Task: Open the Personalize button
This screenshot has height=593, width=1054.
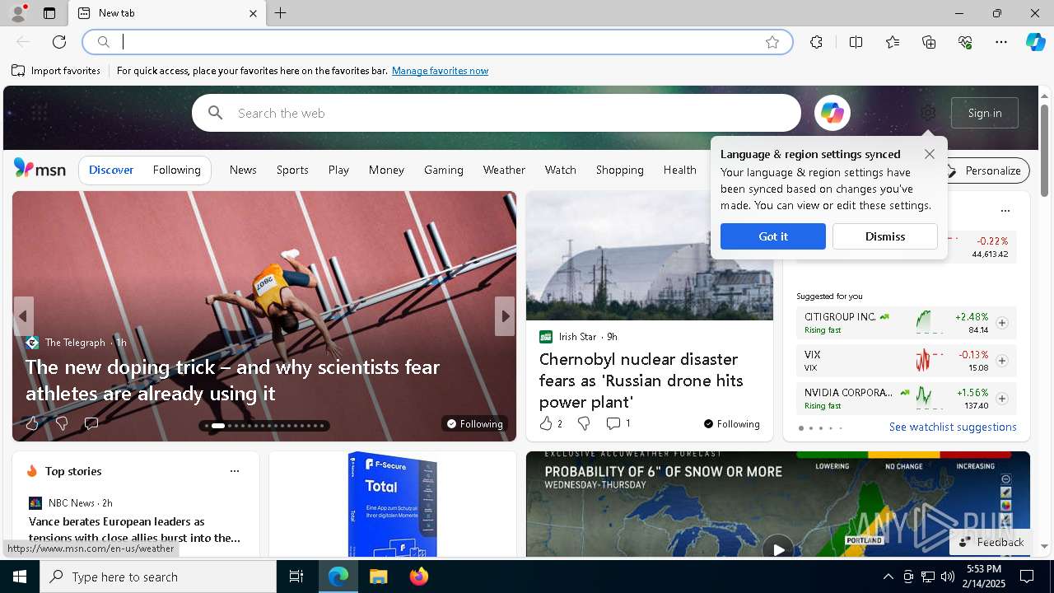Action: click(985, 170)
